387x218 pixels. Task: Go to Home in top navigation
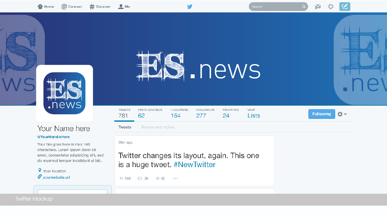46,6
